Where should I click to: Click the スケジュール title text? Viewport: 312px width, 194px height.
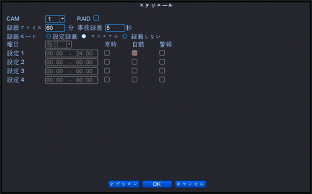pyautogui.click(x=156, y=5)
